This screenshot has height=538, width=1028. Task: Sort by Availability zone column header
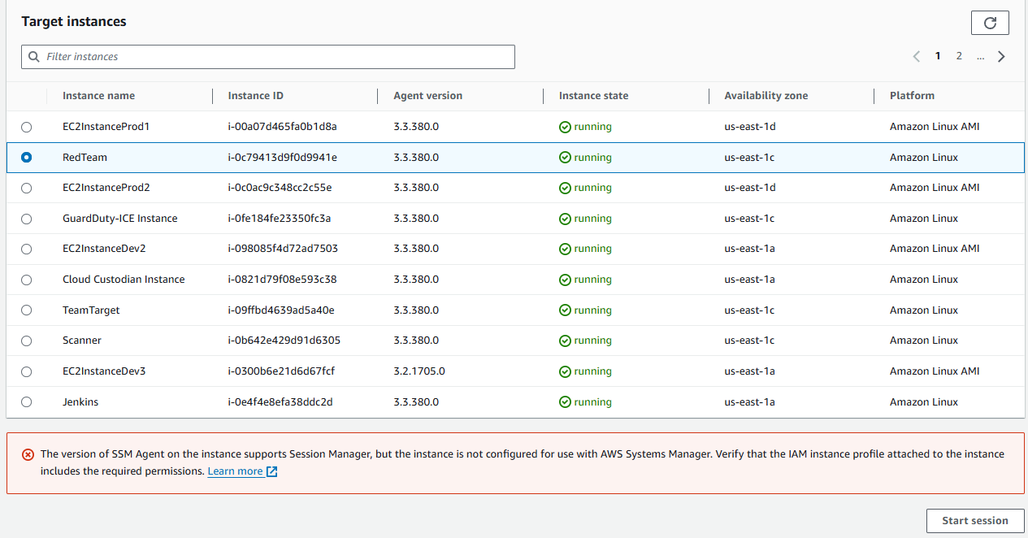point(766,96)
